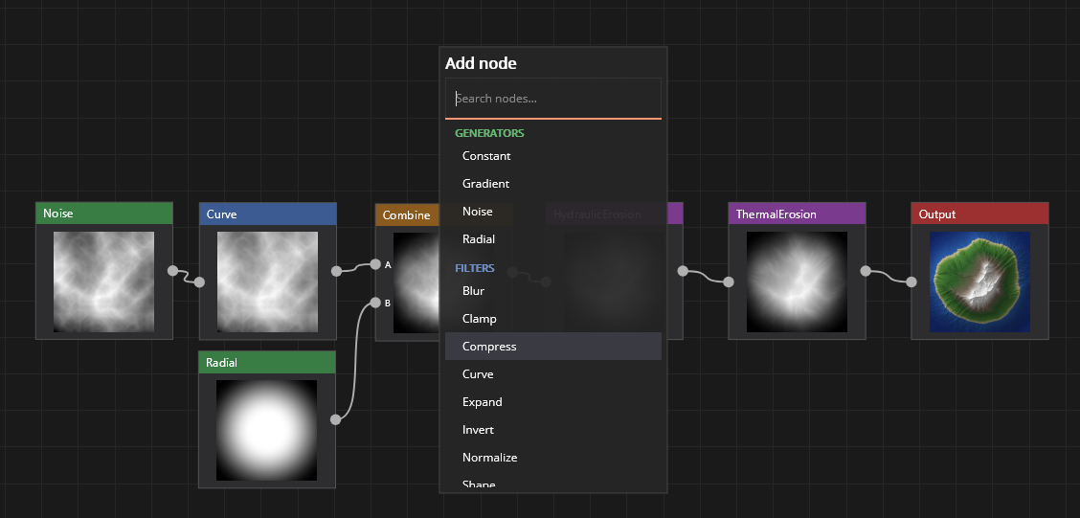Click the Radial node gradient preview
The height and width of the screenshot is (518, 1080).
point(266,431)
